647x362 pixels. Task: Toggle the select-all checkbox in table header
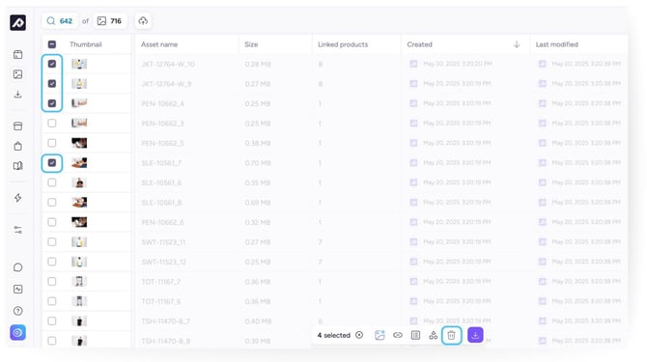[52, 44]
